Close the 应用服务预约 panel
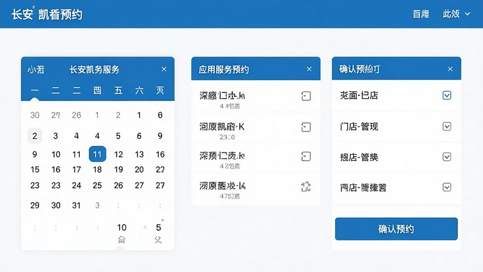The image size is (483, 272). [x=309, y=69]
